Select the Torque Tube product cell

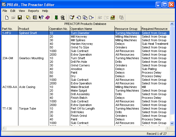click(28, 108)
